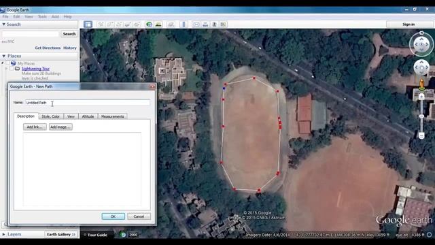This screenshot has height=245, width=435.
Task: Open the File menu
Action: click(x=5, y=16)
